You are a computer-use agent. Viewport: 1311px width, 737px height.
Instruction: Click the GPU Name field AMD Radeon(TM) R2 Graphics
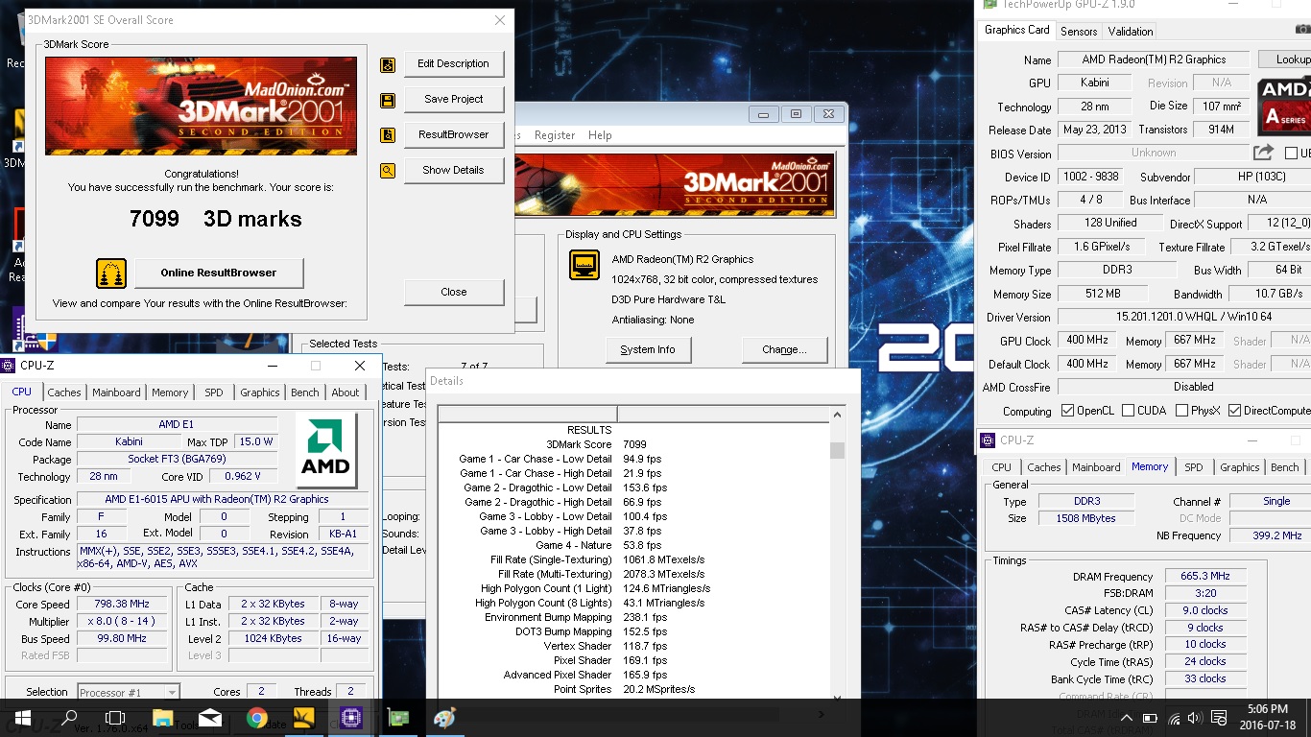[x=1153, y=59]
